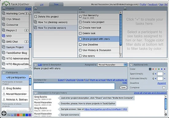This screenshot has height=118, width=169.
Task: Click Share link in Projects header
Action: click(28, 9)
